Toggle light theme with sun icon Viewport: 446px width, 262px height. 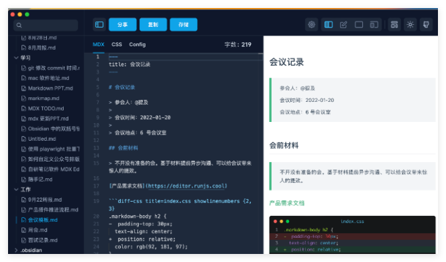pyautogui.click(x=410, y=24)
